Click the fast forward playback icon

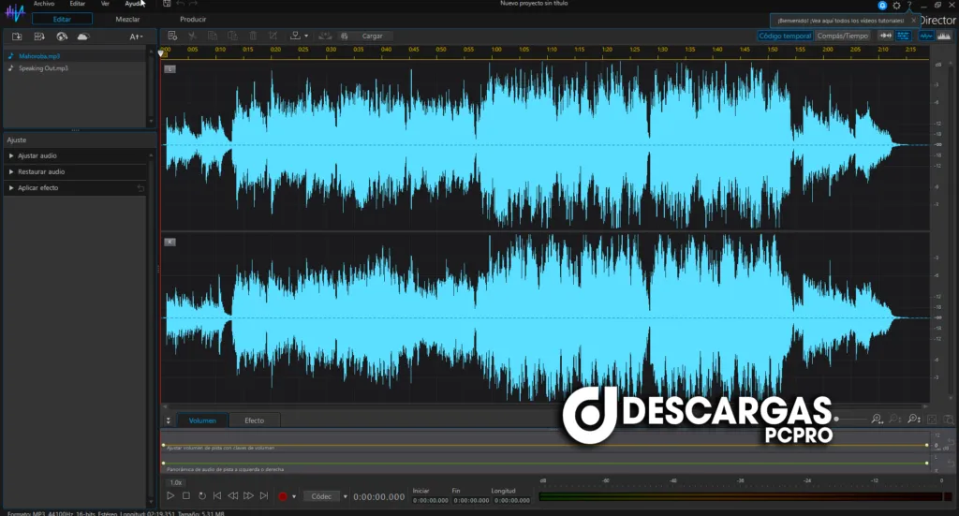click(x=248, y=496)
